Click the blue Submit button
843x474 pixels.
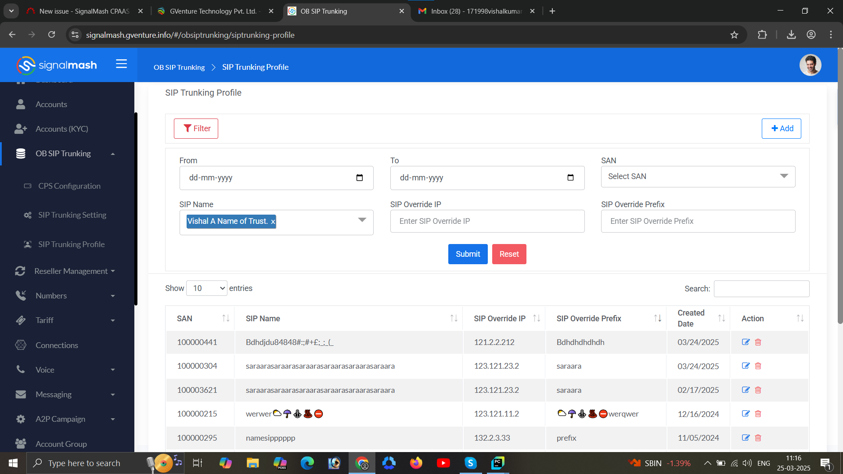(468, 254)
